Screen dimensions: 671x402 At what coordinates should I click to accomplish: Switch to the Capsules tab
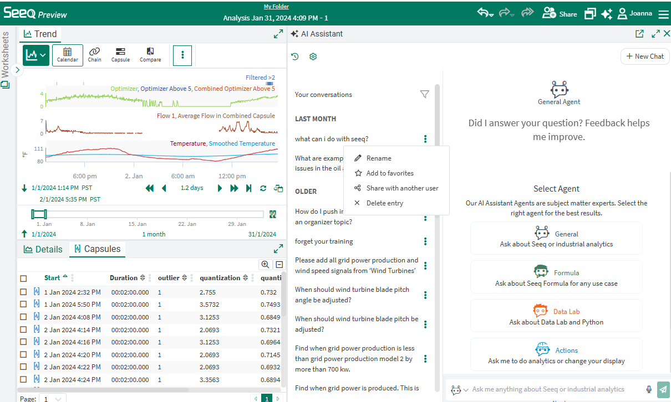click(x=97, y=249)
